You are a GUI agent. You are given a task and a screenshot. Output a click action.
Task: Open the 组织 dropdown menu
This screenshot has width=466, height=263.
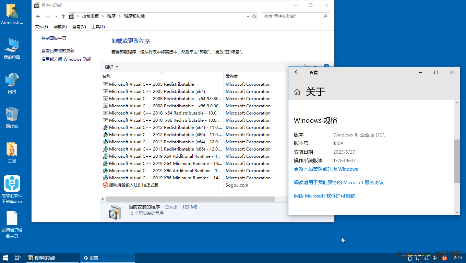(112, 67)
